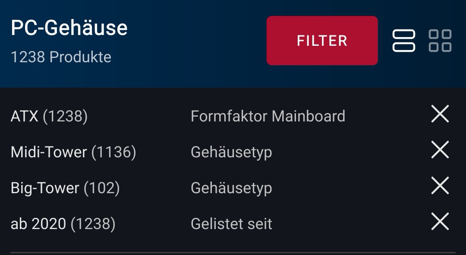Click the Gehäusetyp label beside Midi-Tower
Screen dimensions: 466x255
(x=231, y=152)
